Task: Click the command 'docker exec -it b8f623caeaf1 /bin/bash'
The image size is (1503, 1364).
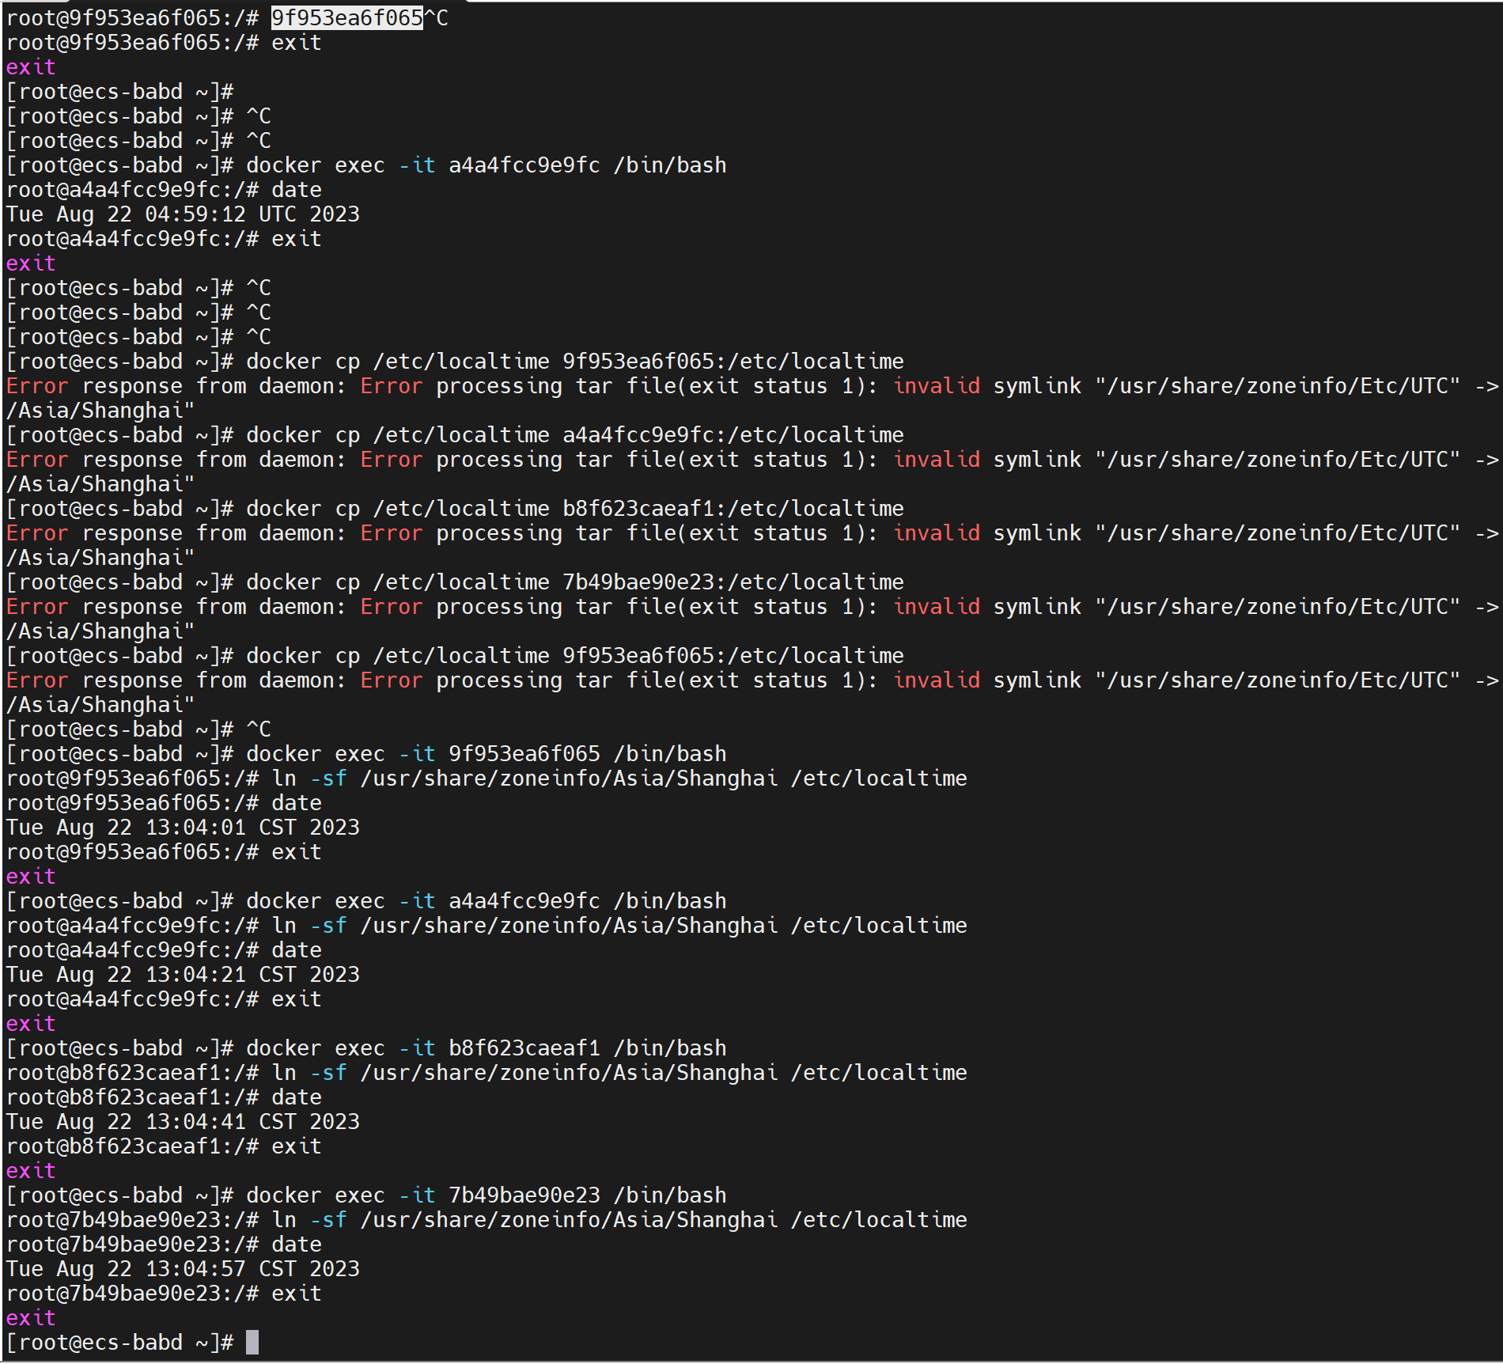Action: 486,1048
